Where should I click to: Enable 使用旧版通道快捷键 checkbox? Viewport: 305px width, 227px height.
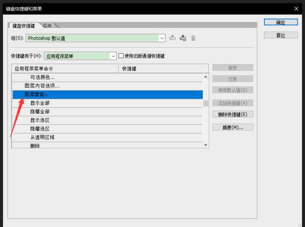[x=121, y=56]
